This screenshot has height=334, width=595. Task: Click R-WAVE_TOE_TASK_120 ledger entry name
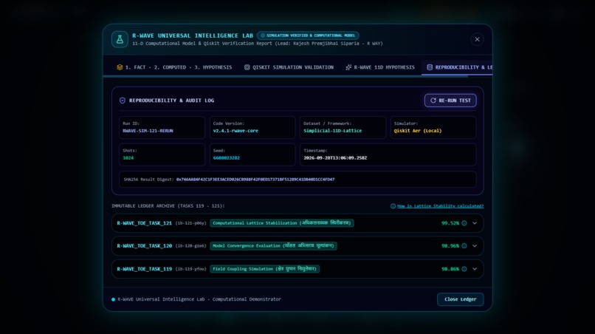pos(144,246)
